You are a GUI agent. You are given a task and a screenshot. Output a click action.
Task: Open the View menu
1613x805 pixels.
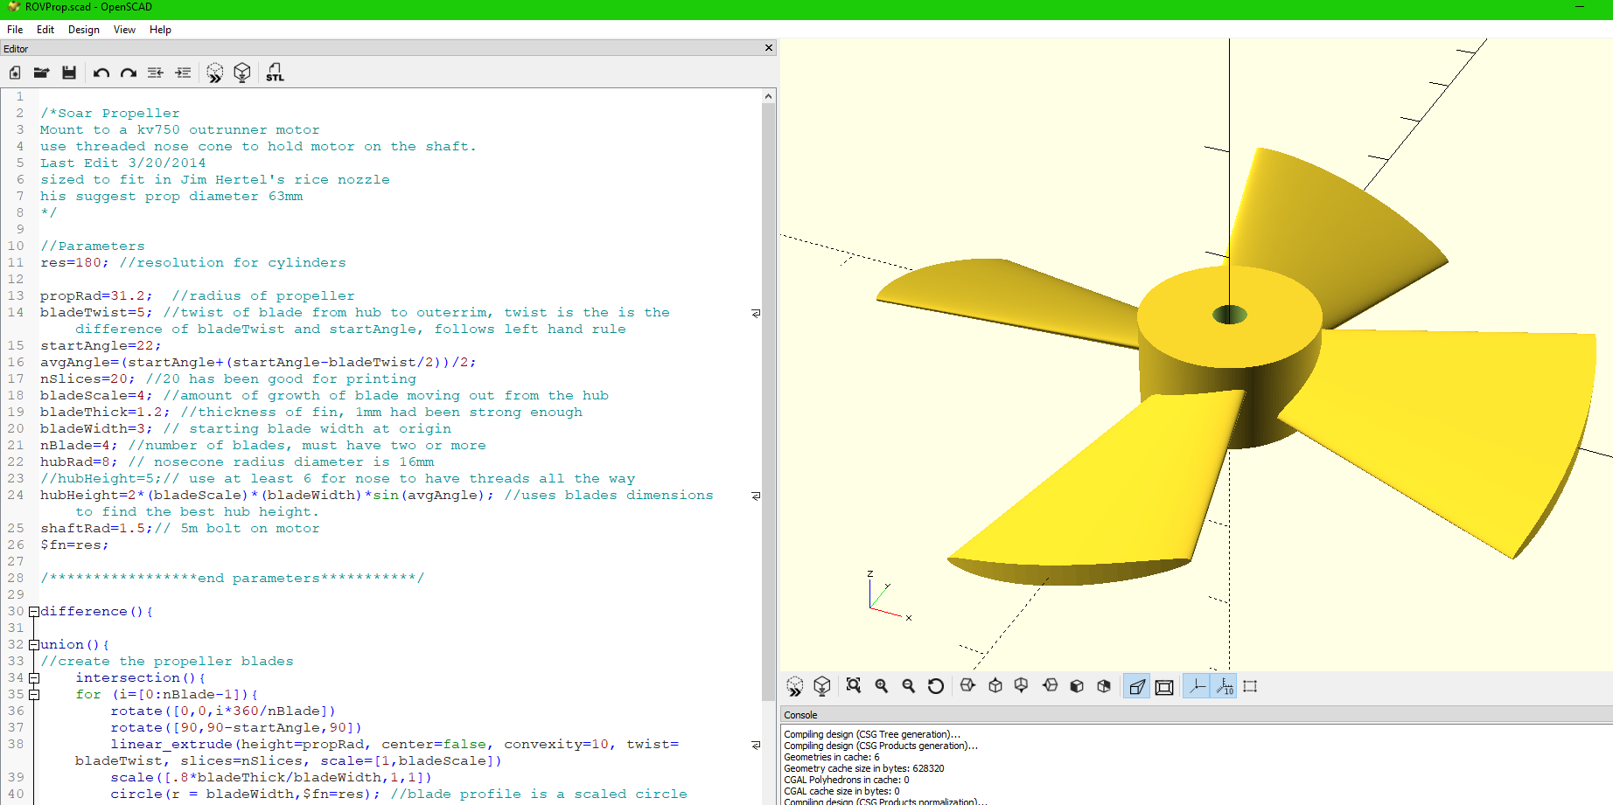(x=124, y=30)
